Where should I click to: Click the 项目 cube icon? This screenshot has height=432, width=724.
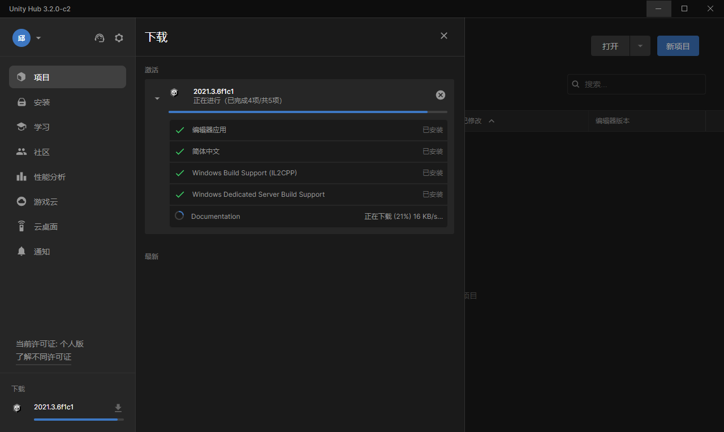pyautogui.click(x=21, y=77)
